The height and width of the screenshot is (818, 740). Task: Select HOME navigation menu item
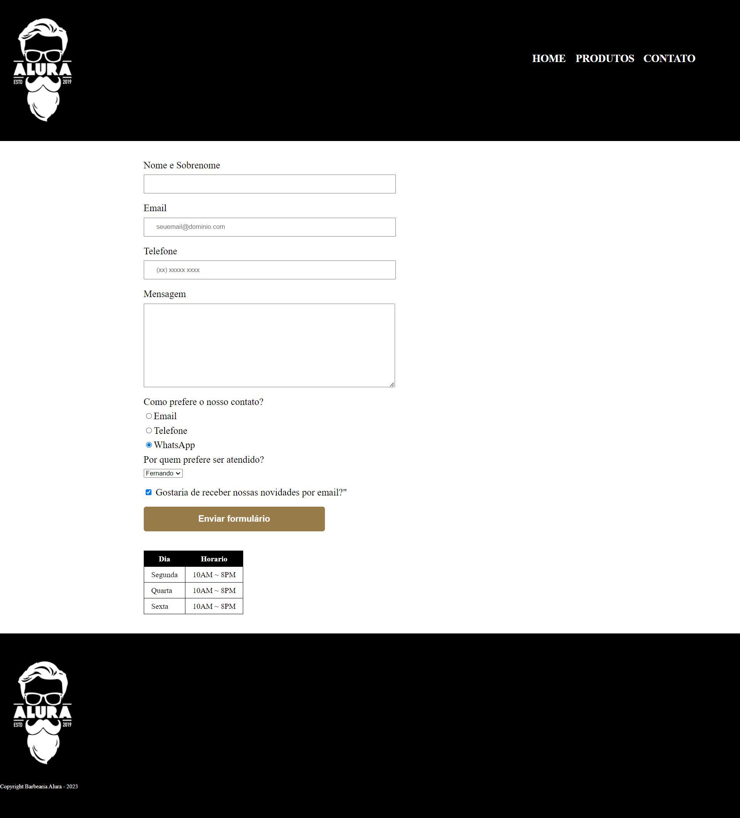click(548, 58)
